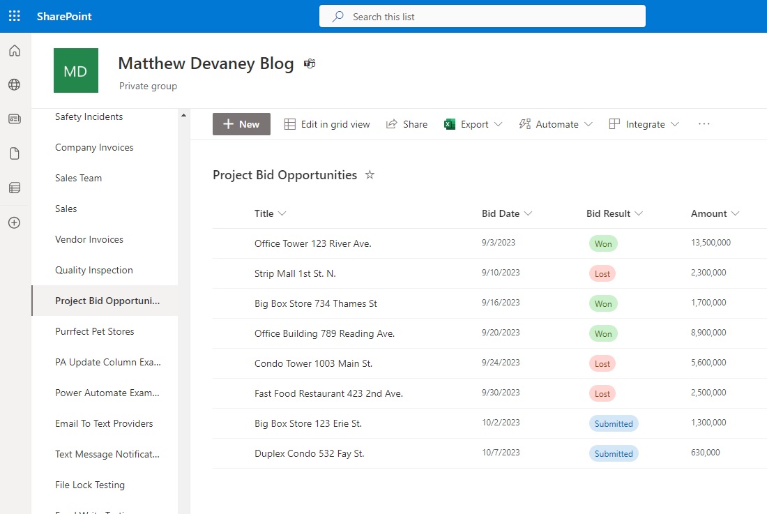This screenshot has height=514, width=767.
Task: Click the Share button
Action: 407,123
